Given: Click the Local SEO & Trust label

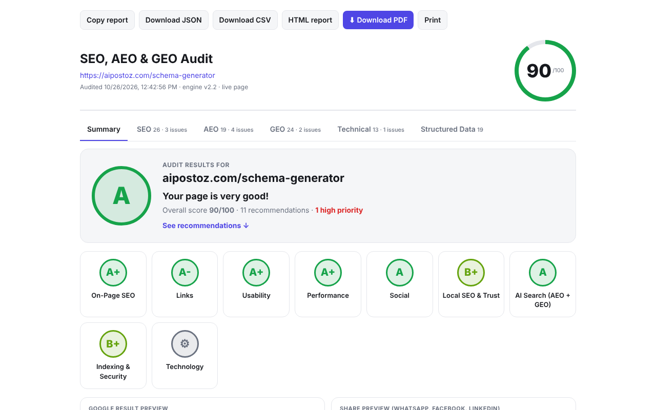Looking at the screenshot, I should pos(471,295).
